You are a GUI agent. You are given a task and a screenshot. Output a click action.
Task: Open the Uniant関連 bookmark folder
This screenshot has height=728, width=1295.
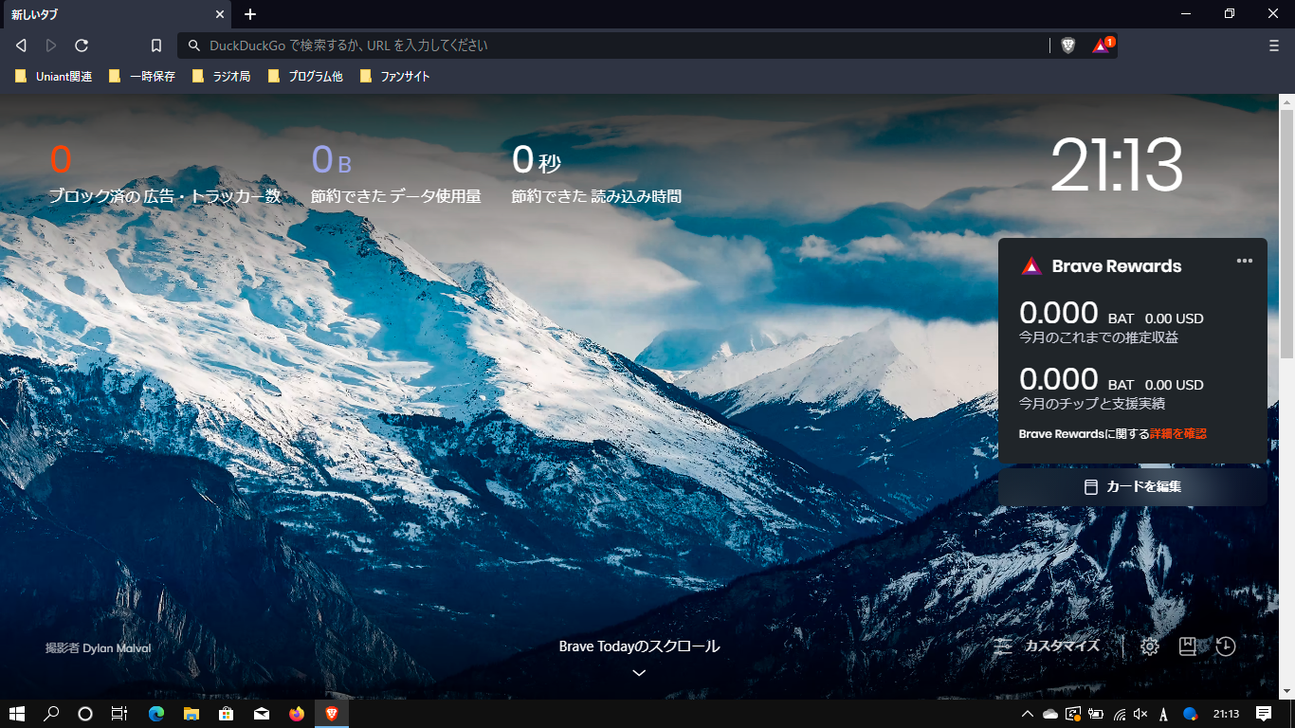pos(54,77)
